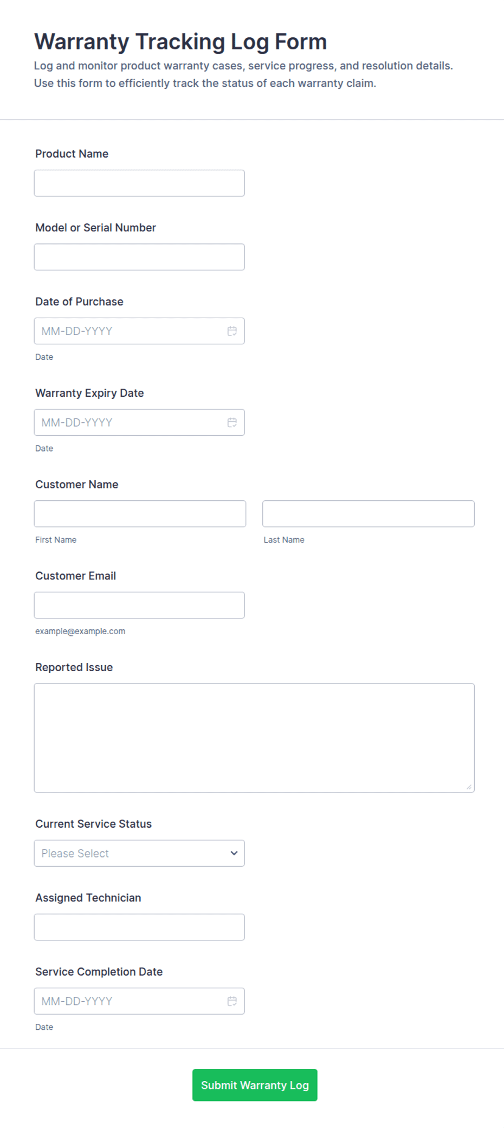Viewport: 504px width, 1128px height.
Task: Focus the Assigned Technician field
Action: [x=139, y=927]
